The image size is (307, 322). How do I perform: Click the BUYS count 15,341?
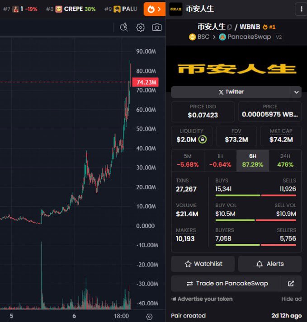click(223, 189)
